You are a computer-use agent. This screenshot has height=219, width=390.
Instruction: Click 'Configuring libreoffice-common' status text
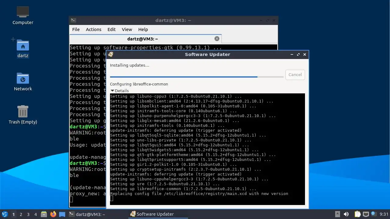coord(139,84)
